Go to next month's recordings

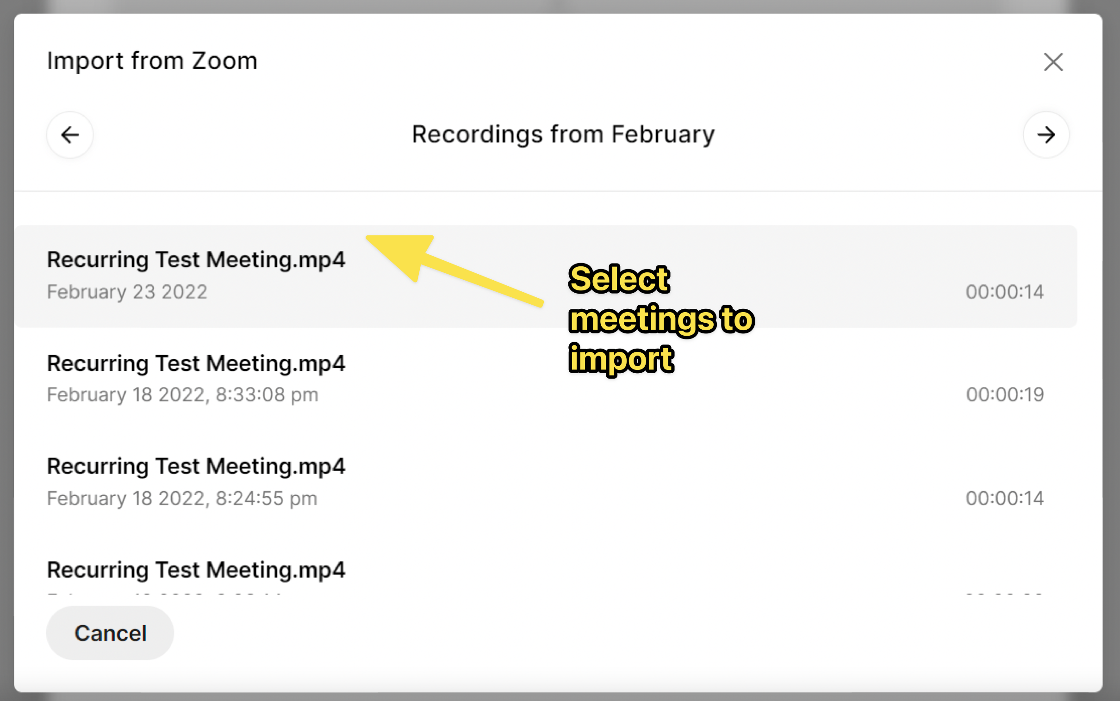[1046, 135]
